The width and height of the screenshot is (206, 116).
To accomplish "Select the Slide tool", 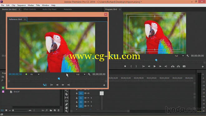I will (66, 101).
